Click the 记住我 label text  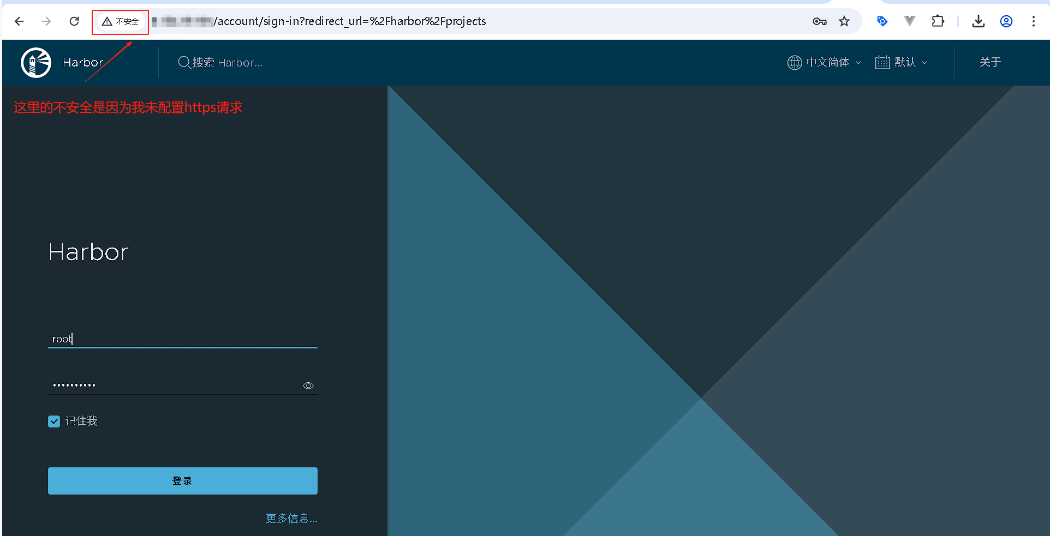coord(81,421)
